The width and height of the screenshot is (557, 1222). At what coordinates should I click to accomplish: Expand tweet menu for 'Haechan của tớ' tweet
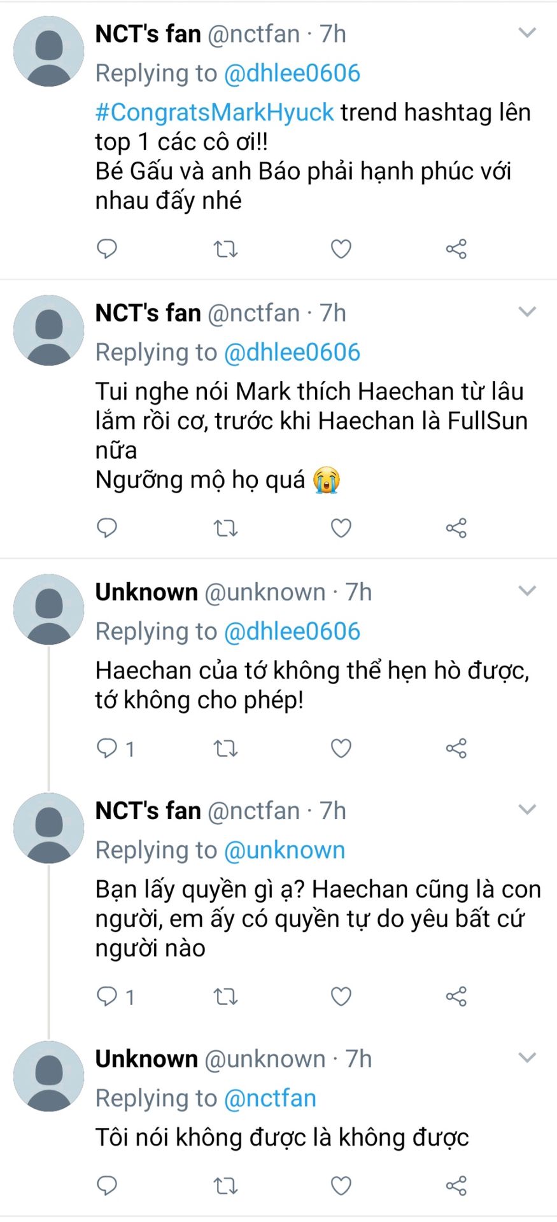[527, 591]
